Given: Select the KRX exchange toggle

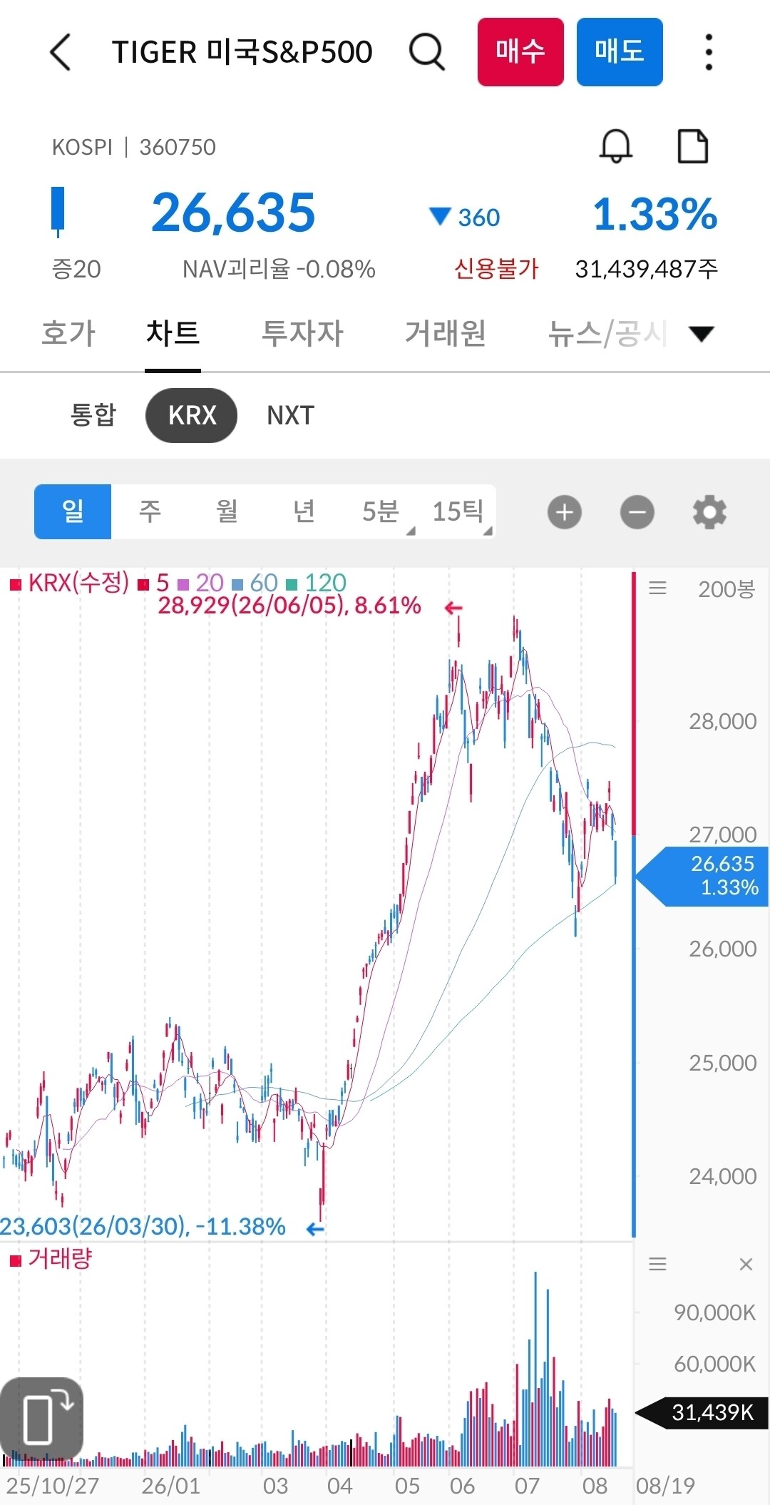Looking at the screenshot, I should click(x=191, y=415).
